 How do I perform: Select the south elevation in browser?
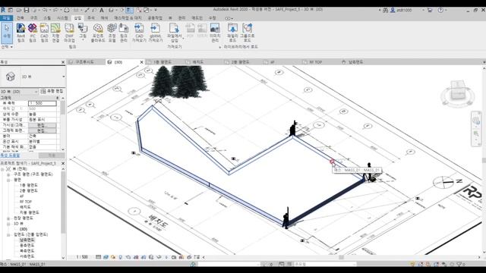coord(27,240)
